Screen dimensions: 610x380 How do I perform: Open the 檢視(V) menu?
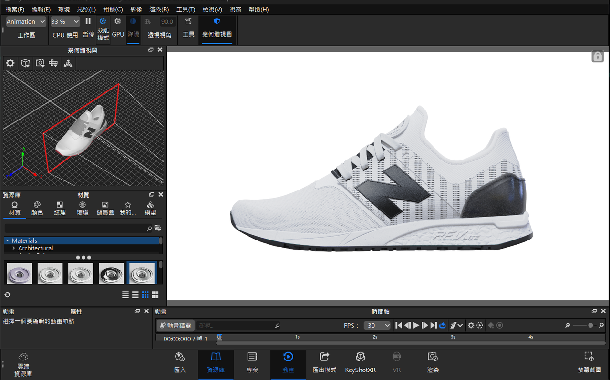point(212,10)
